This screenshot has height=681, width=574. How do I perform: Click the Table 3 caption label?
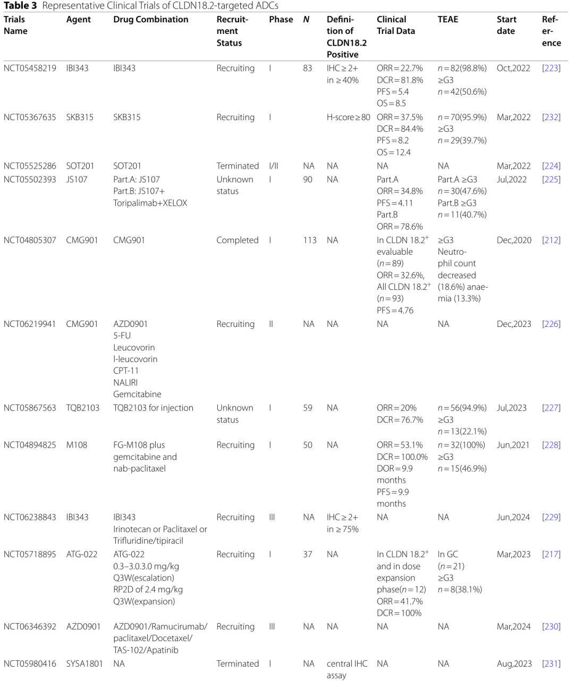[x=20, y=6]
